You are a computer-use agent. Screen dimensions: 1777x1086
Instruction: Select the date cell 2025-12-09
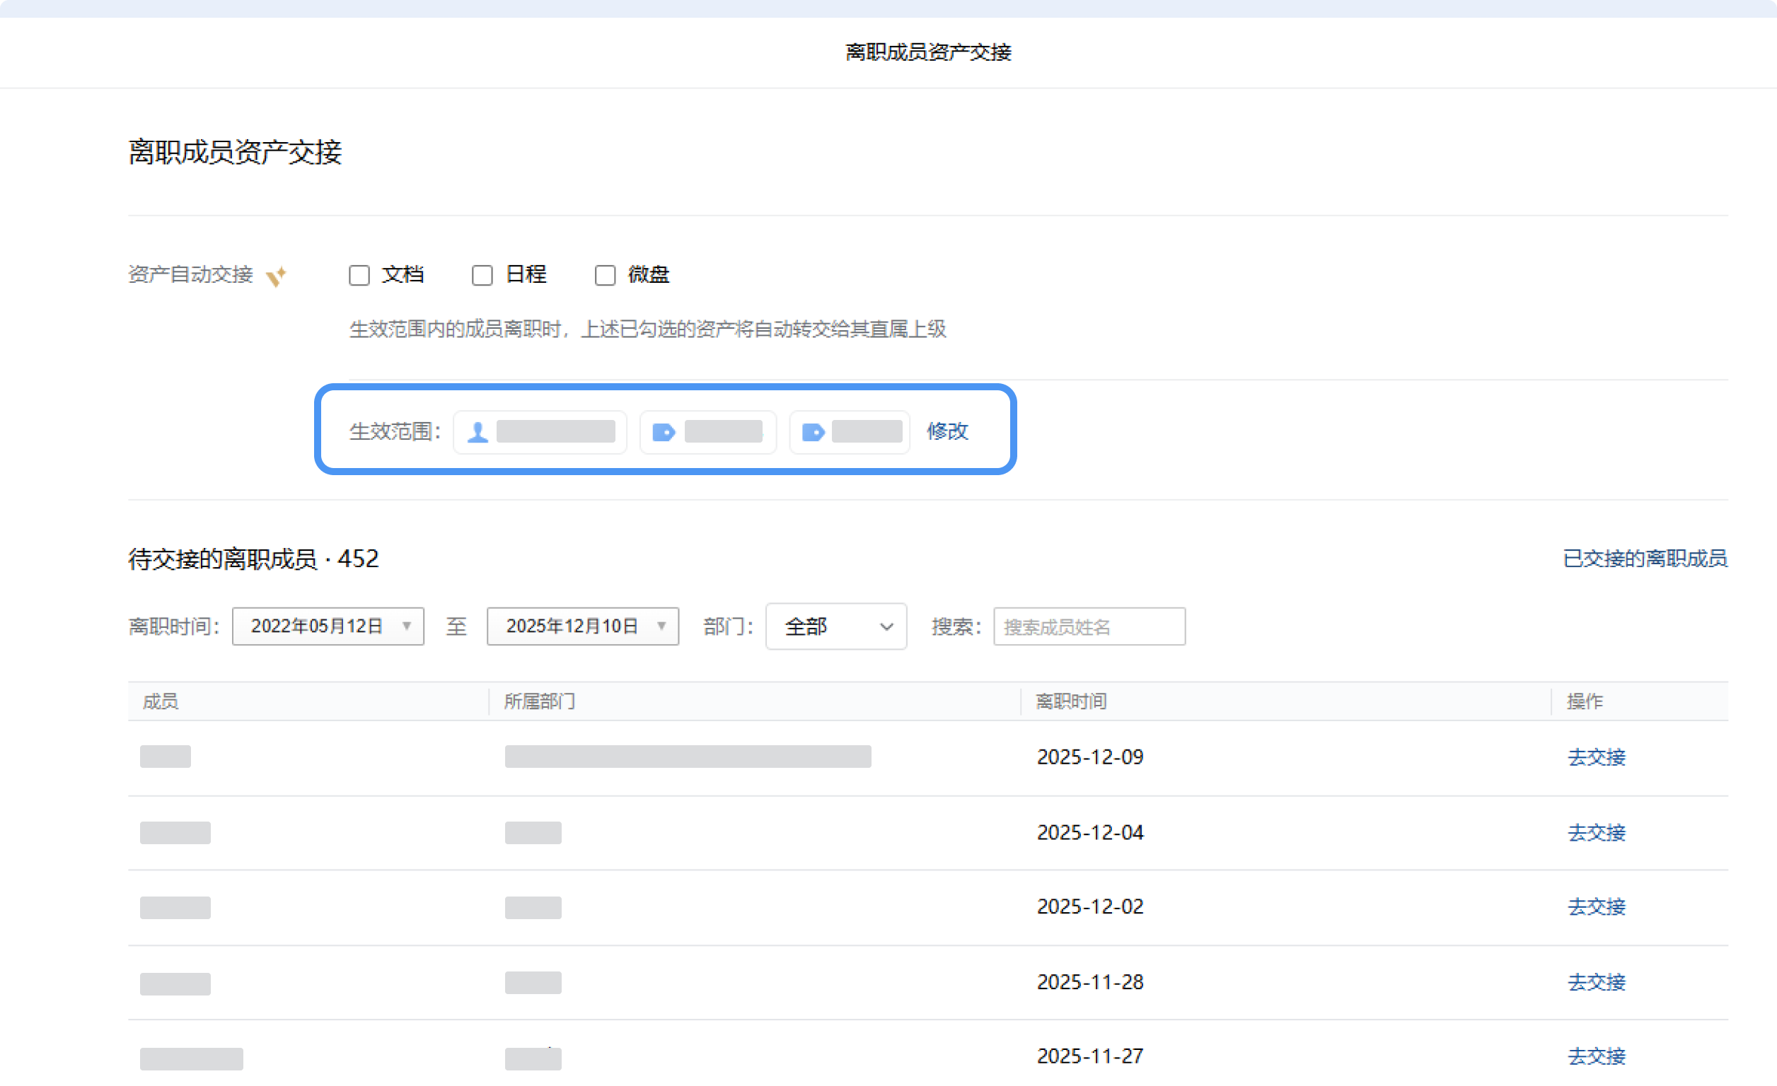tap(1089, 757)
